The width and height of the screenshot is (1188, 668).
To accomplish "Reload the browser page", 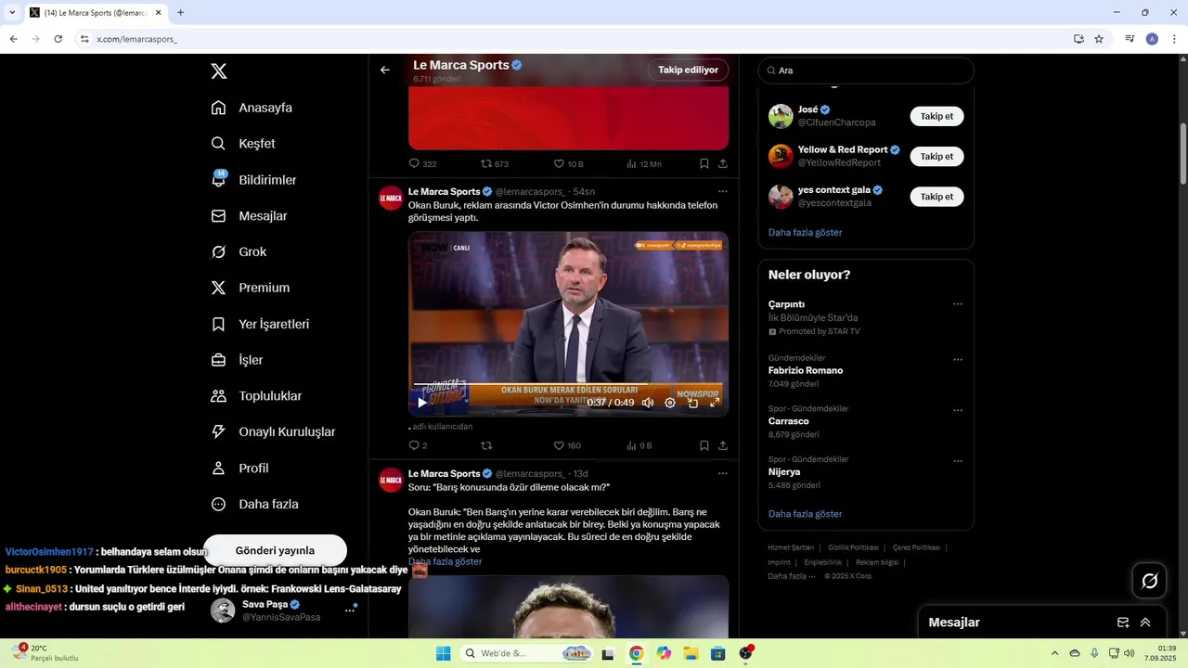I will [58, 39].
